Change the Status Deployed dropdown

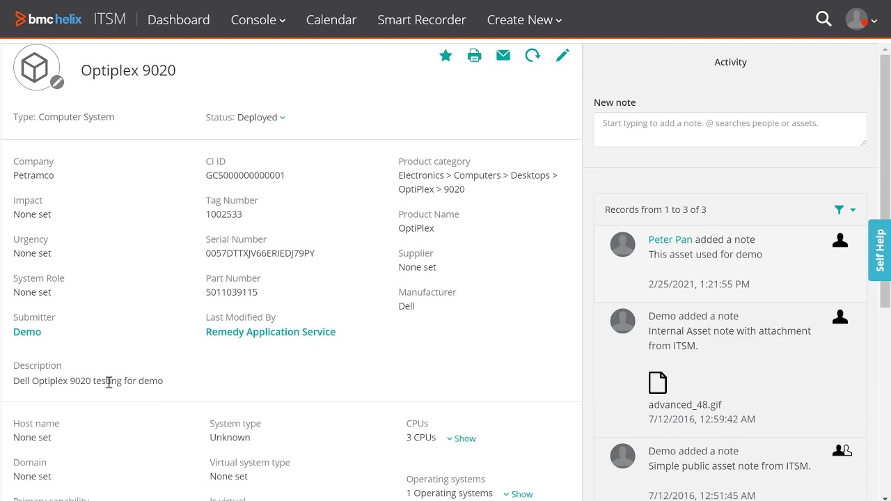click(261, 117)
